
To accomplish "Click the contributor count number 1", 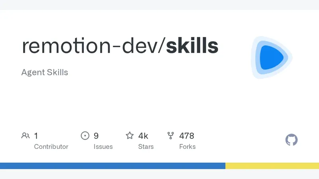I will click(36, 136).
